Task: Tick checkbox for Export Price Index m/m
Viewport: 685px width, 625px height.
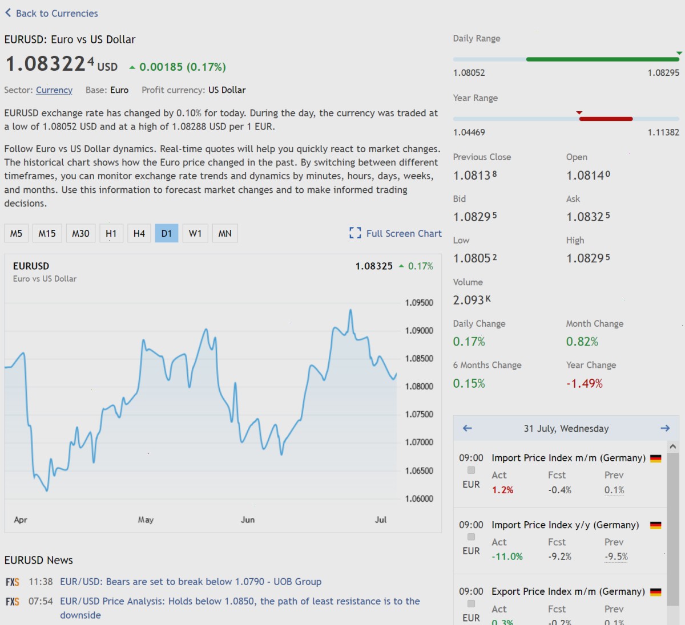Action: [x=471, y=604]
